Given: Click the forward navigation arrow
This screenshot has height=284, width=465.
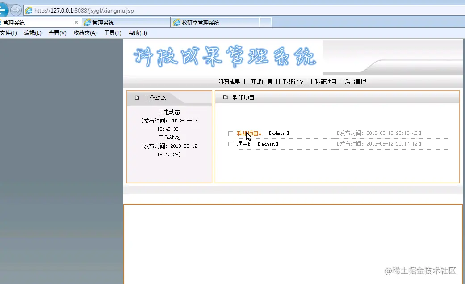Looking at the screenshot, I should tap(15, 10).
